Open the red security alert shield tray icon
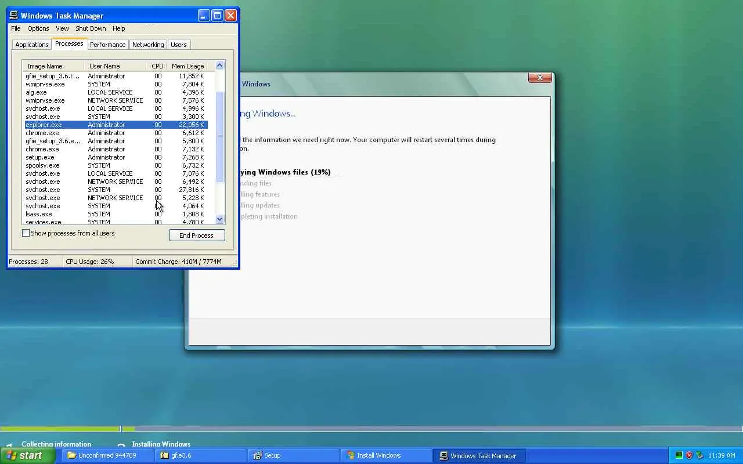743x464 pixels. (689, 455)
